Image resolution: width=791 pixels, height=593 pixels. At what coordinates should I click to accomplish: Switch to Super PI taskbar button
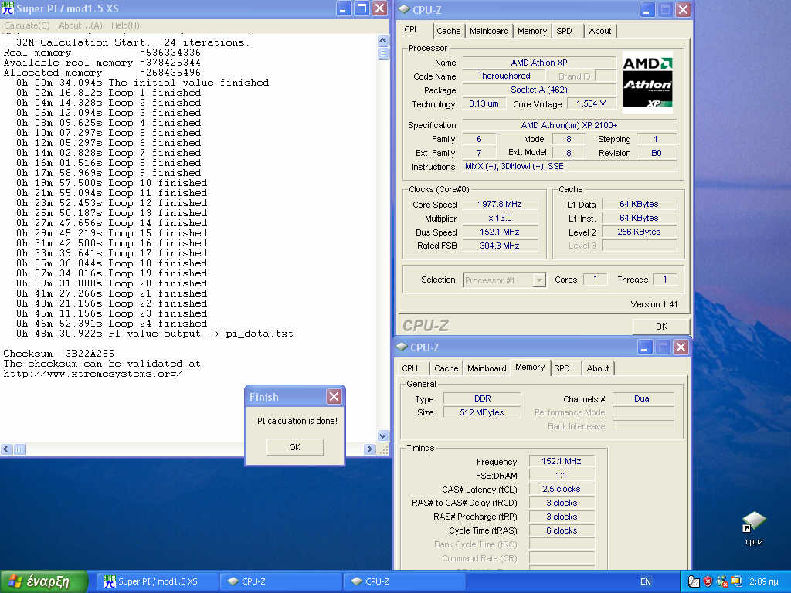pos(157,581)
